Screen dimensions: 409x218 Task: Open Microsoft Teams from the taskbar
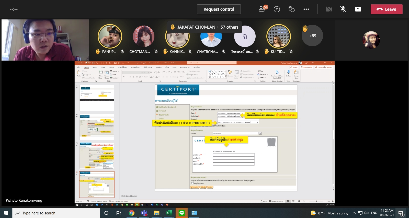coord(144,213)
